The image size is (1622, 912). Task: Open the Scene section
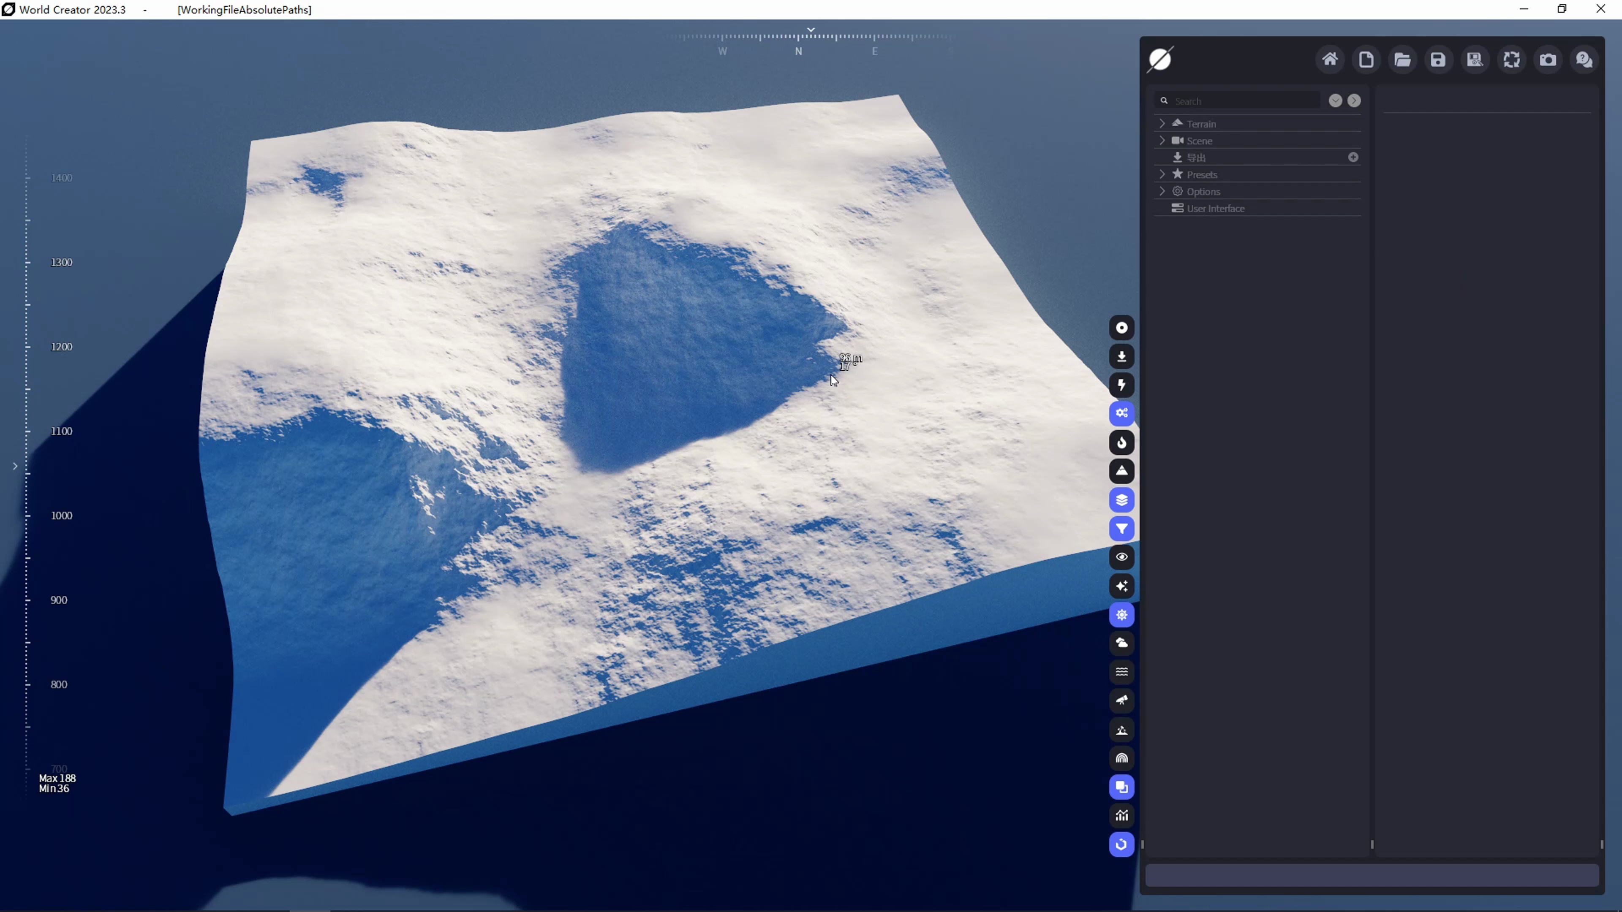click(1199, 140)
